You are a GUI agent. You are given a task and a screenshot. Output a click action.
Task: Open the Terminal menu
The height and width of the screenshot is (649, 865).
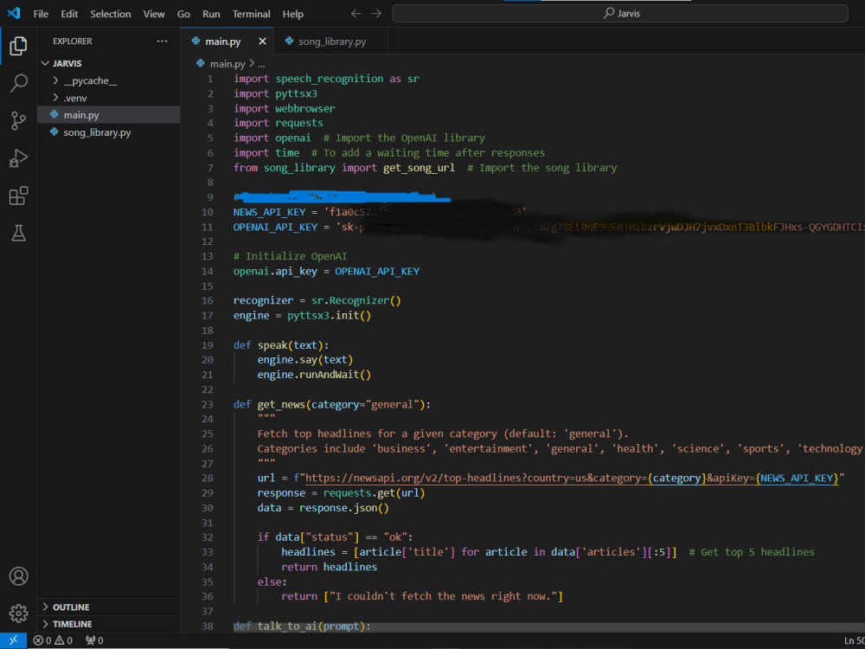coord(251,14)
